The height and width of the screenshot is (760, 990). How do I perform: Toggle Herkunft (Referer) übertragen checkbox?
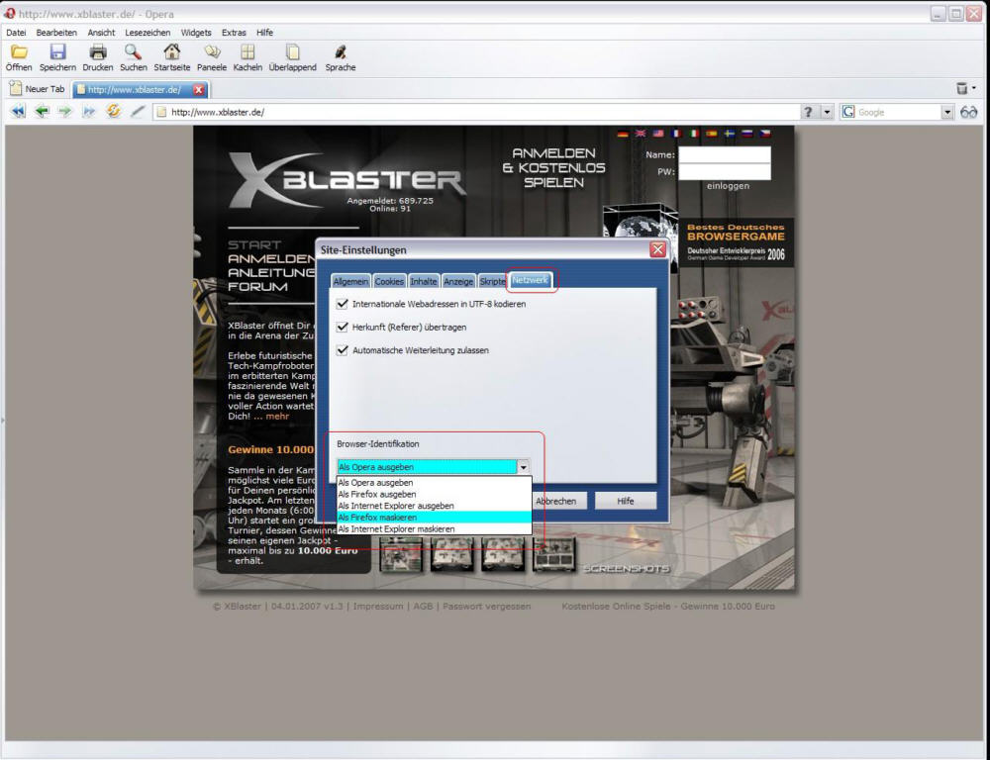coord(343,327)
